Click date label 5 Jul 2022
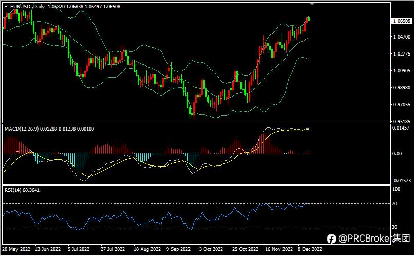This screenshot has height=256, width=415. [x=79, y=249]
